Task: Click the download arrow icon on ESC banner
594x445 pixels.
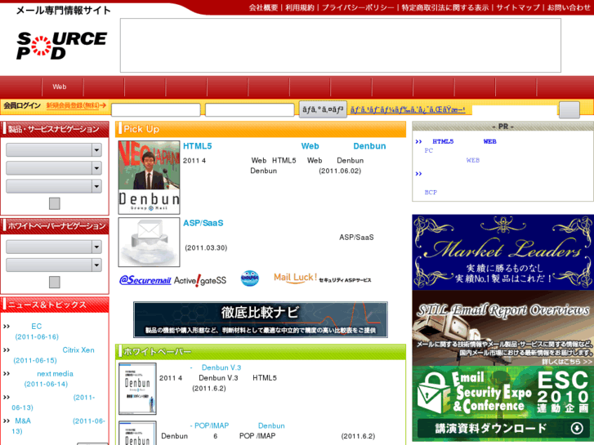Action: pyautogui.click(x=577, y=429)
